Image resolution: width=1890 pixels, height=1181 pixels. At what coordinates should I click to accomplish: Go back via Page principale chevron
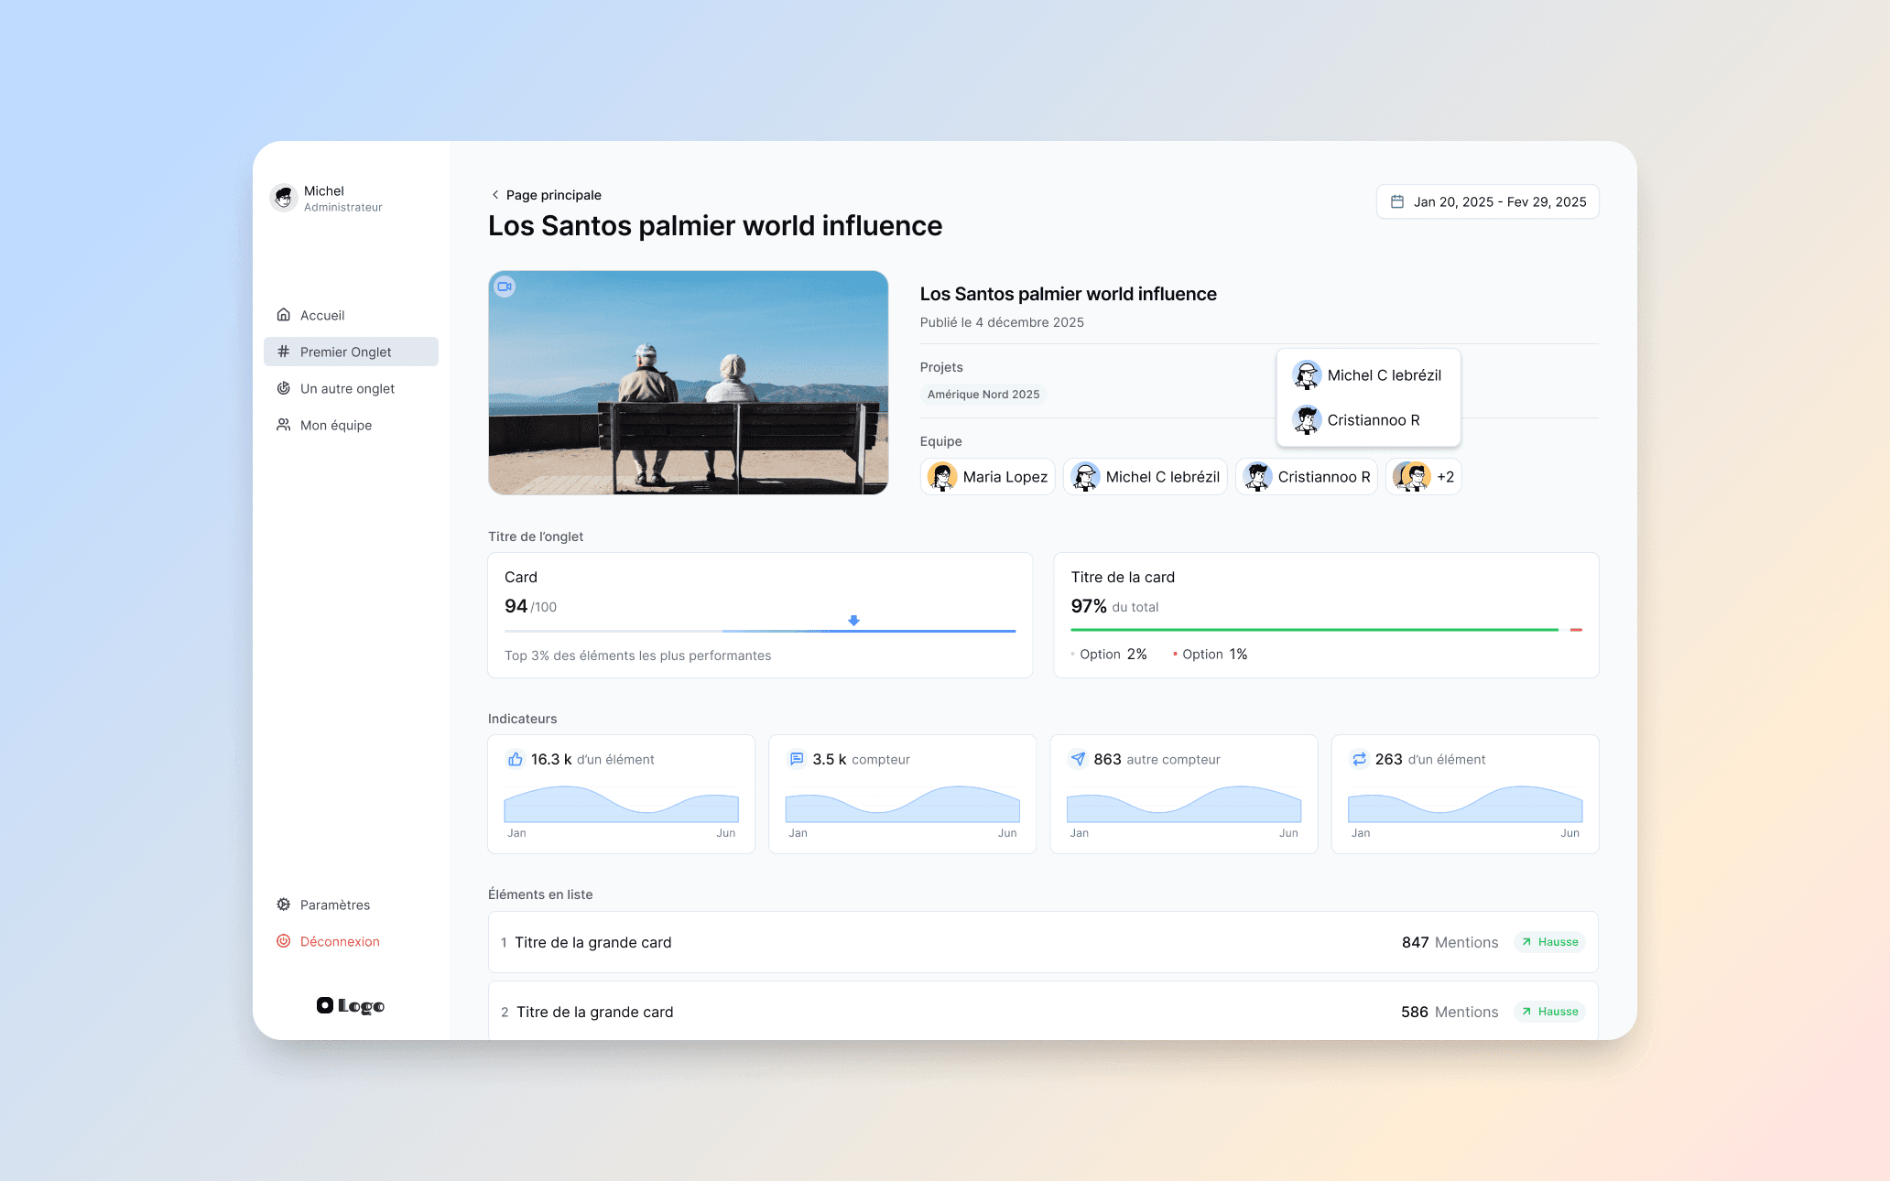pyautogui.click(x=495, y=195)
